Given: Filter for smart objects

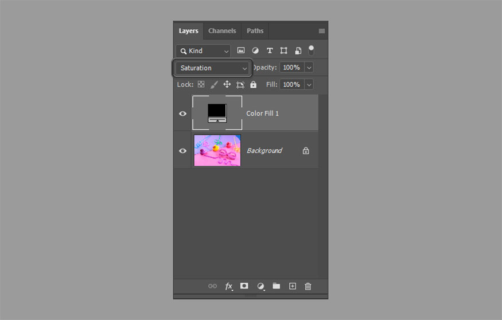Looking at the screenshot, I should [298, 50].
